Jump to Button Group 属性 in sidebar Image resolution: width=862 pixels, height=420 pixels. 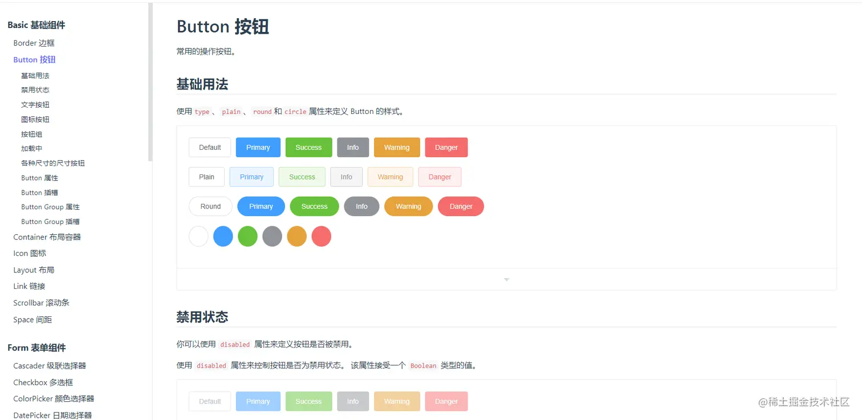pos(51,207)
